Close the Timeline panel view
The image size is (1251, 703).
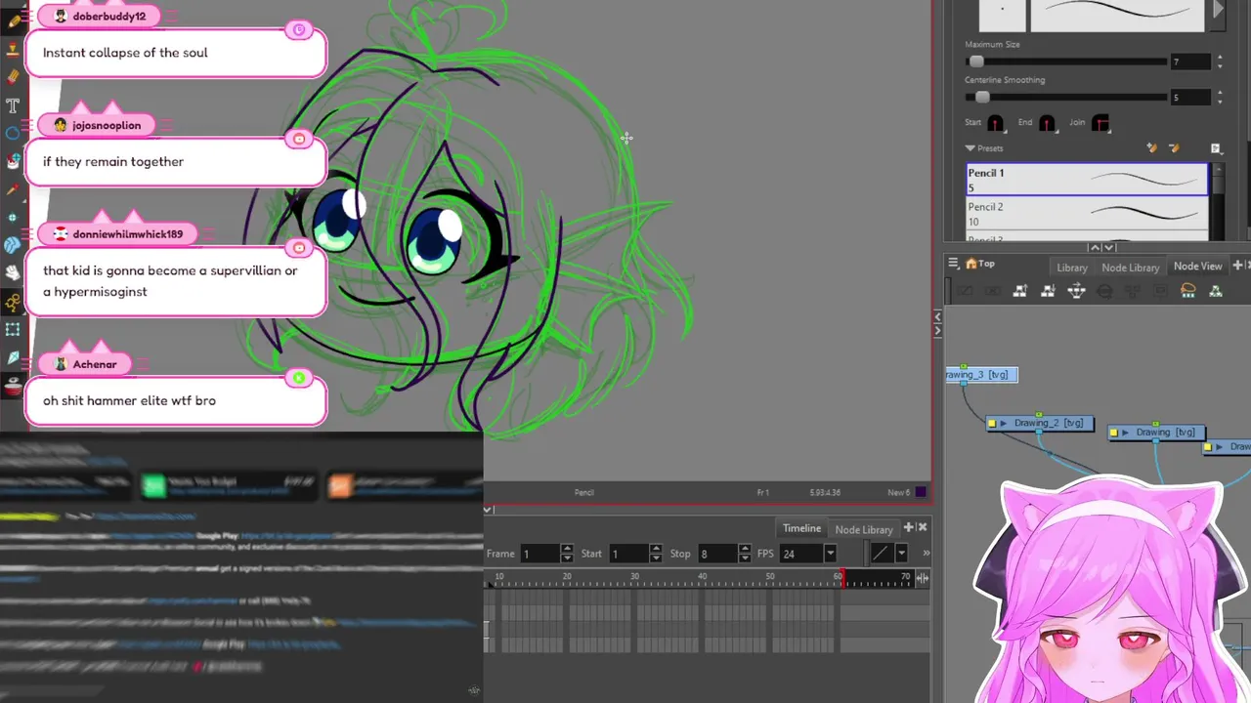[923, 527]
